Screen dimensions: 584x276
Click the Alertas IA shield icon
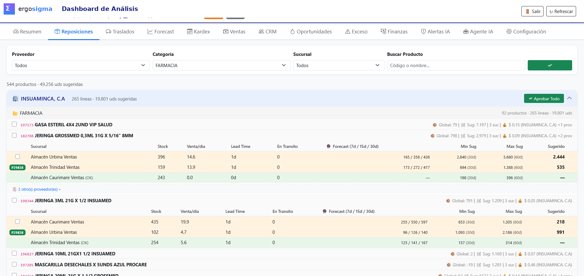click(423, 32)
